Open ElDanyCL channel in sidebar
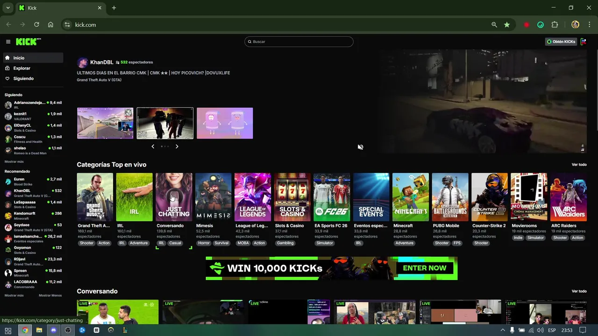 click(x=33, y=127)
